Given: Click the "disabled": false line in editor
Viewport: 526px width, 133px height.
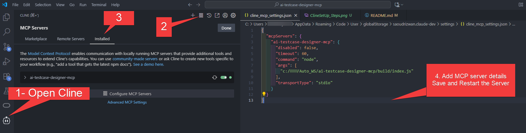Looking at the screenshot, I should (297, 48).
